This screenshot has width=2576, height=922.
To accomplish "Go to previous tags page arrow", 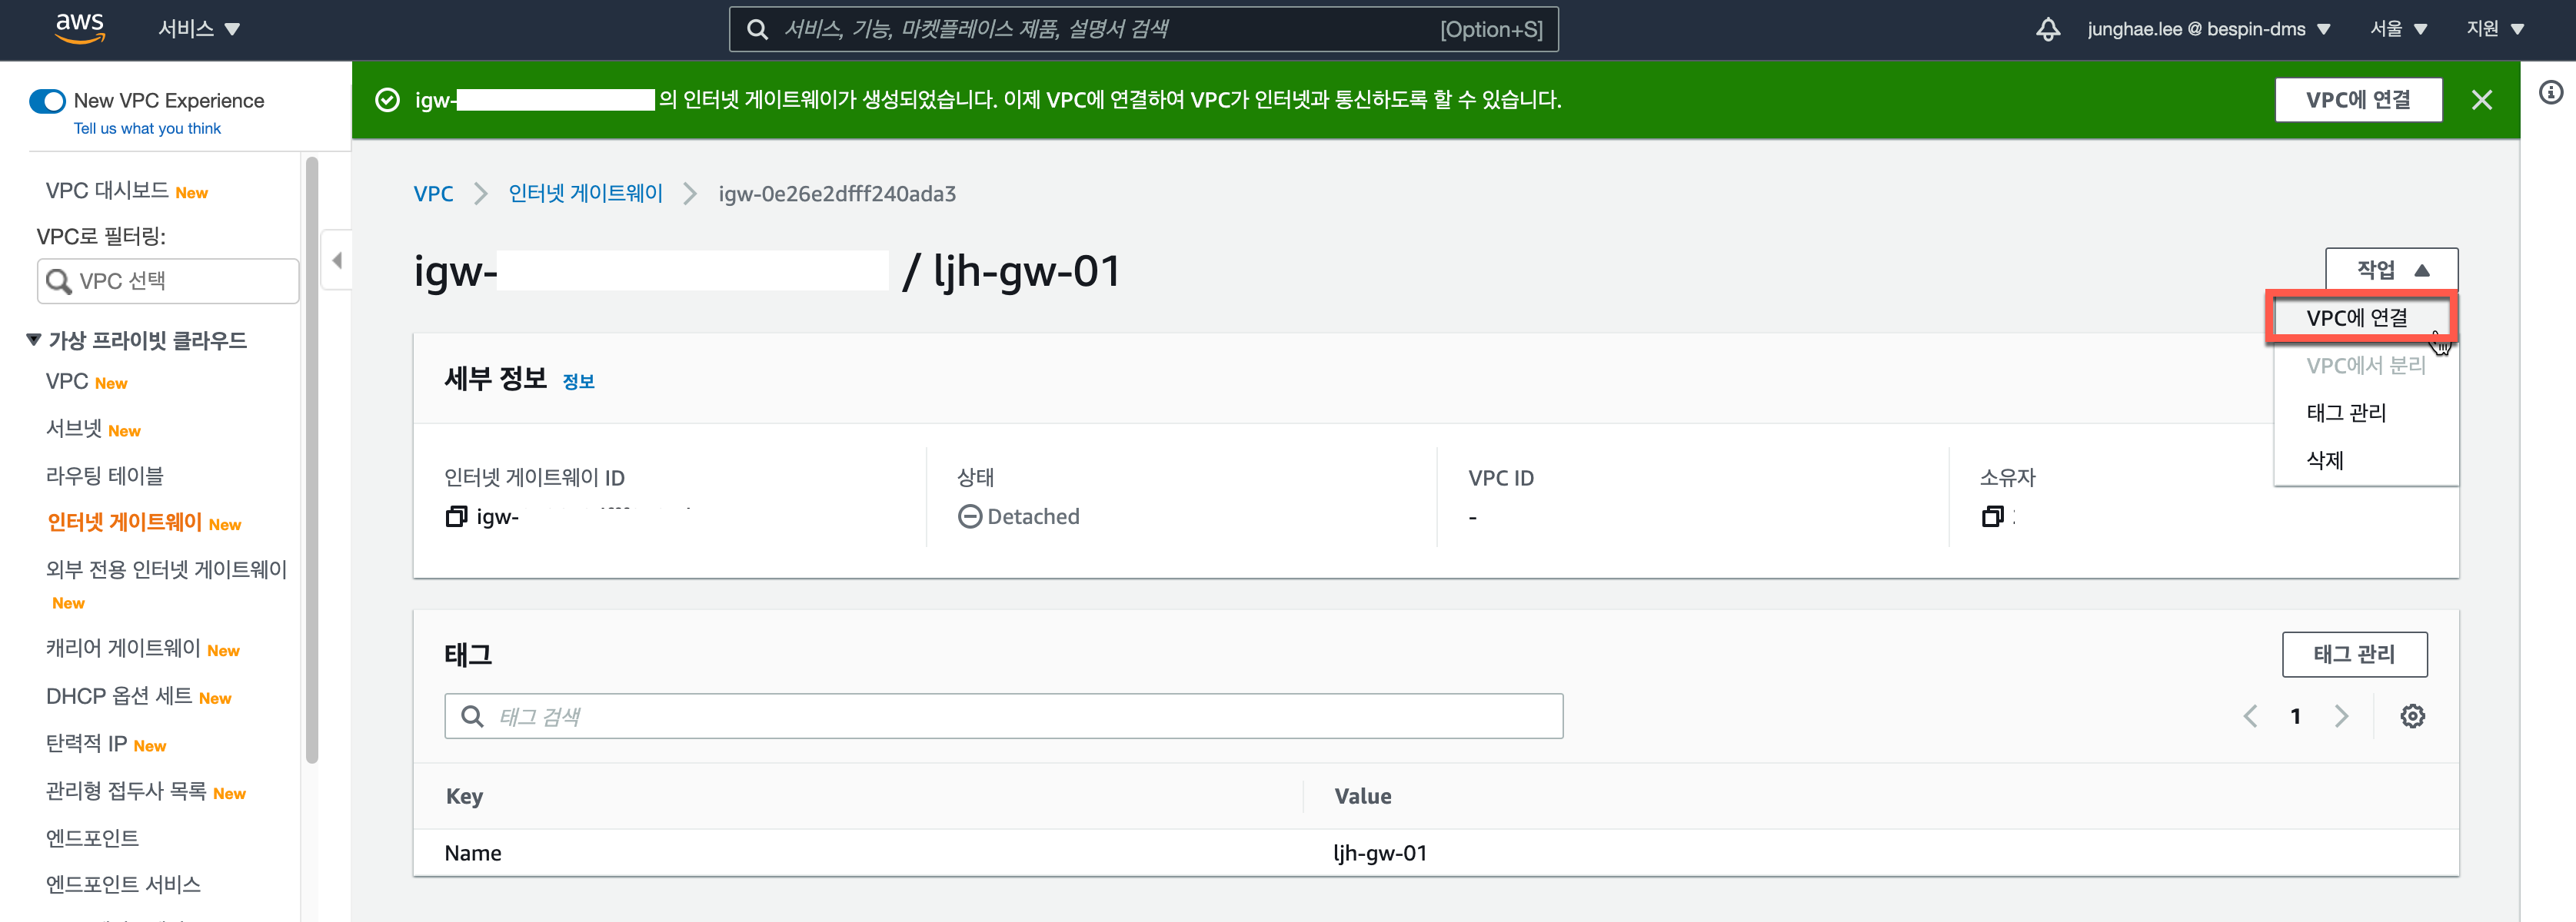I will point(2250,716).
